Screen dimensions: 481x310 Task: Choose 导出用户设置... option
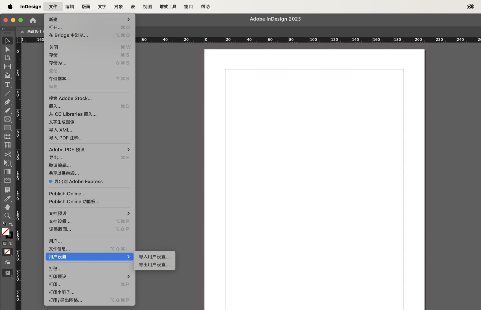point(154,265)
